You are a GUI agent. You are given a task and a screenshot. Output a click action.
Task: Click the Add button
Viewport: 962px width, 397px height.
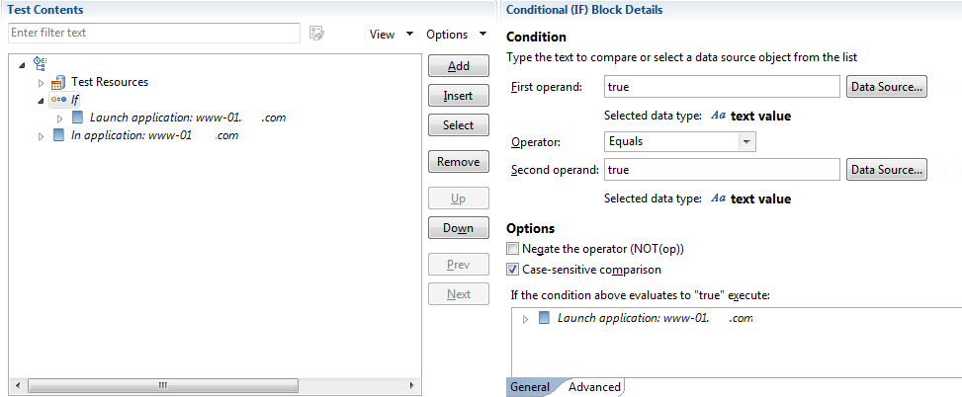point(459,66)
